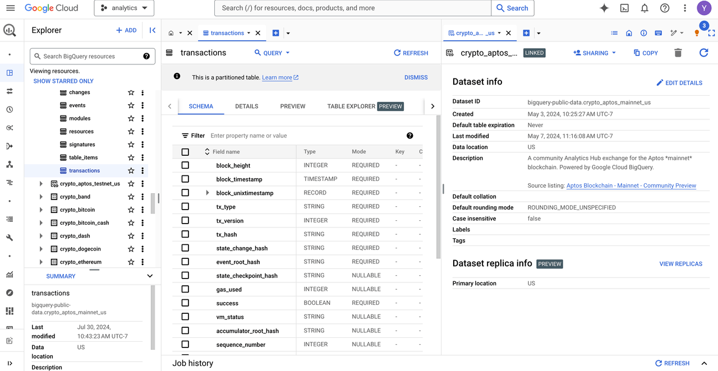This screenshot has height=371, width=718.
Task: Open the Gemini AI sparkle icon
Action: pyautogui.click(x=604, y=8)
